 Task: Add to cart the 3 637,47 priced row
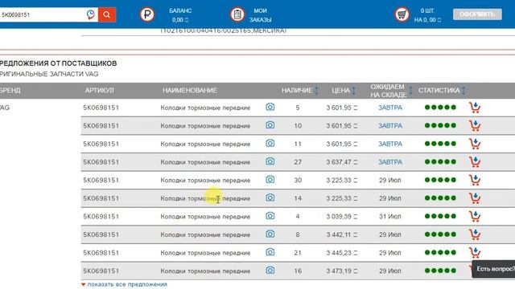pyautogui.click(x=475, y=162)
